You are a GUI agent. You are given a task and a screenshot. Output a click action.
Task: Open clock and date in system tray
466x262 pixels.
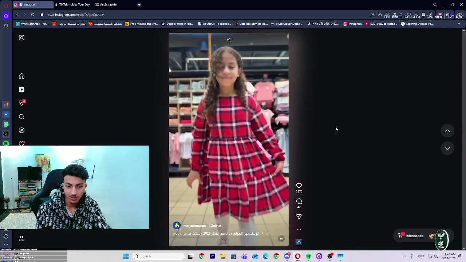[450, 256]
